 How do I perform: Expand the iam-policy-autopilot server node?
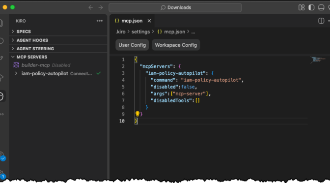coord(16,74)
